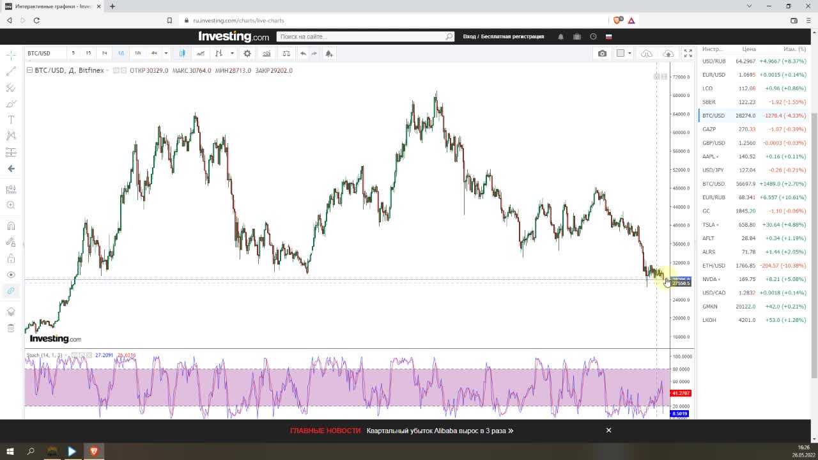The image size is (818, 460).
Task: Select the text annotation tool
Action: 11,119
